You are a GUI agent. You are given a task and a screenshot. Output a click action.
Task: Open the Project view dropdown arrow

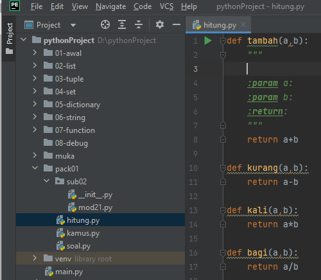73,25
